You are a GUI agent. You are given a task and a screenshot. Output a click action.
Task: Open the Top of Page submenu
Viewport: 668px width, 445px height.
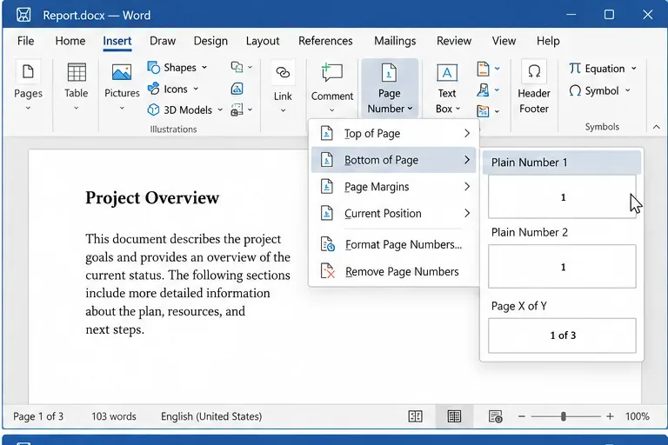[394, 133]
